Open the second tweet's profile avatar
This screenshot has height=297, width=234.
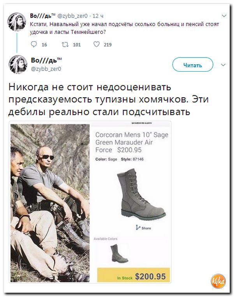point(18,64)
